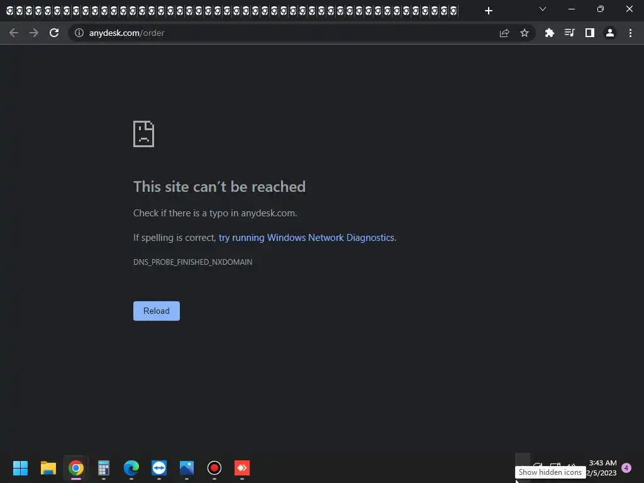Click the DNS_PROBE_FINISHED_NXDOMAIN error code

pyautogui.click(x=192, y=262)
